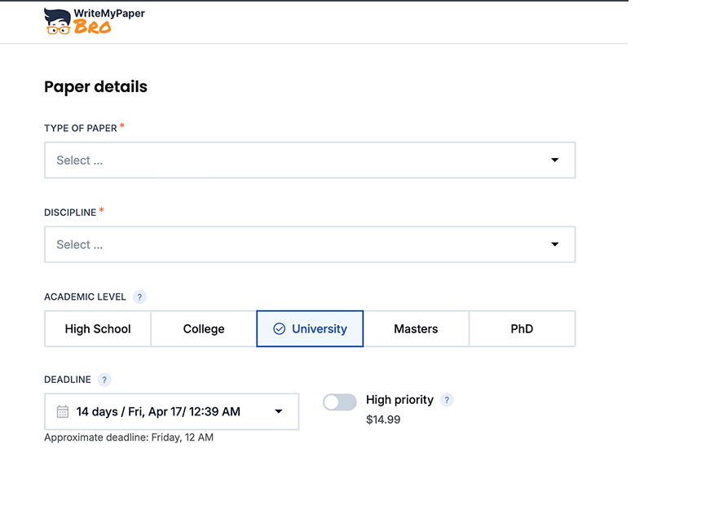Click the WriteMyPaper brand name text
This screenshot has width=710, height=527.
pos(108,14)
